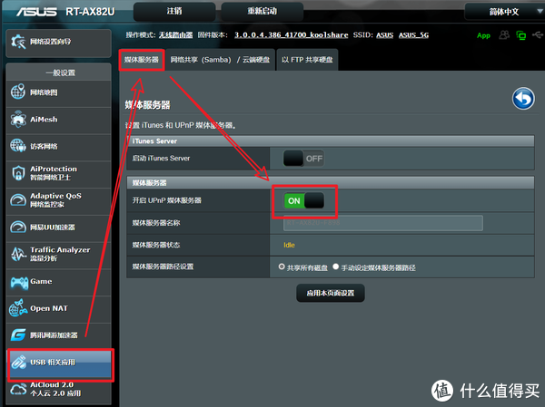
Task: Open the Adaptive QoS gauge icon
Action: click(18, 199)
